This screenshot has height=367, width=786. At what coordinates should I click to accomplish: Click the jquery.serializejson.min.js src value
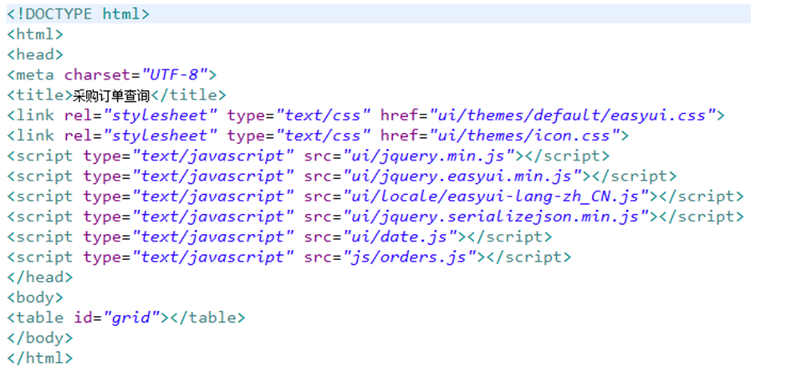[495, 217]
